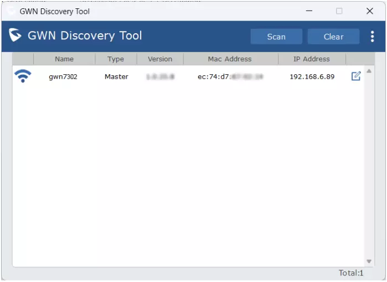Select IP address 192.168.6.89
This screenshot has width=387, height=282.
(312, 77)
